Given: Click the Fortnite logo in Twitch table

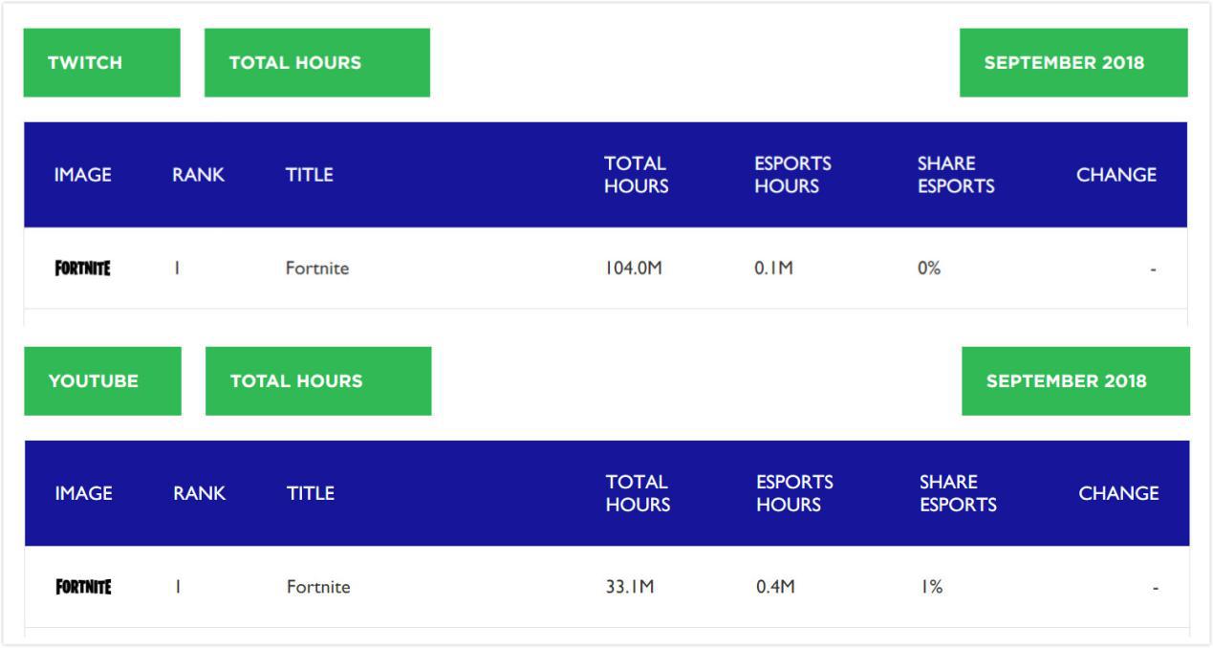Looking at the screenshot, I should coord(82,269).
